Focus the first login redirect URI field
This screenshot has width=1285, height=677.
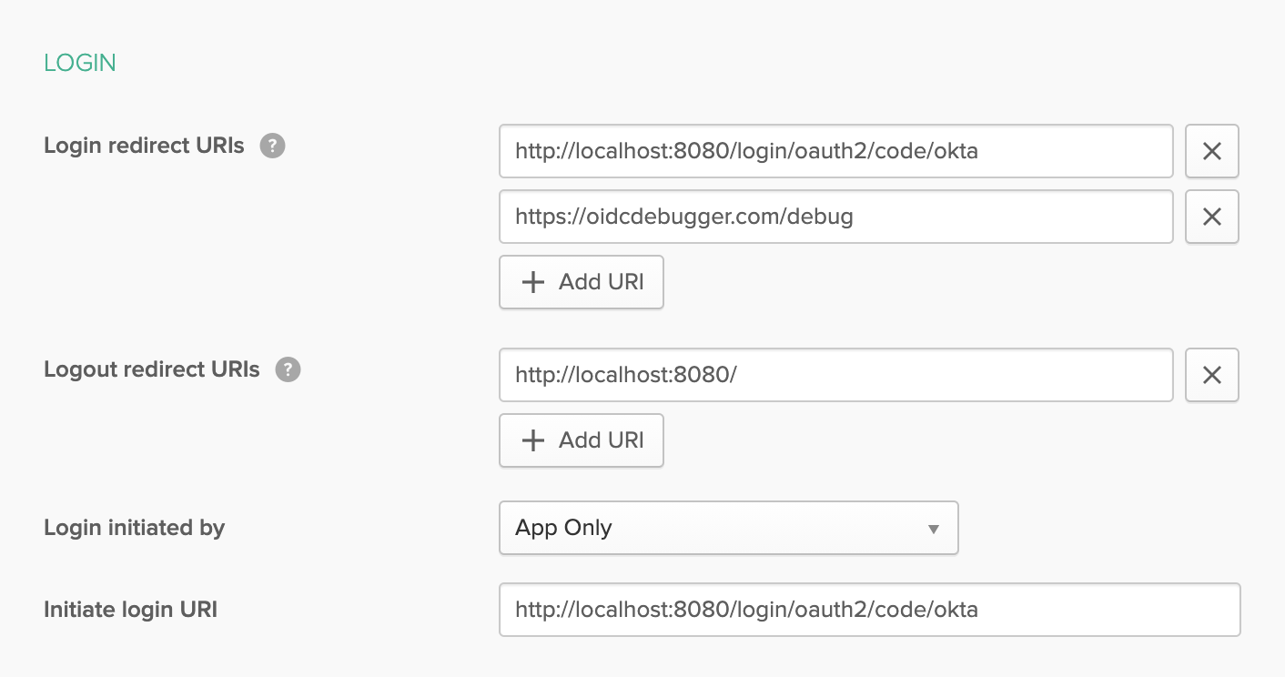tap(835, 151)
